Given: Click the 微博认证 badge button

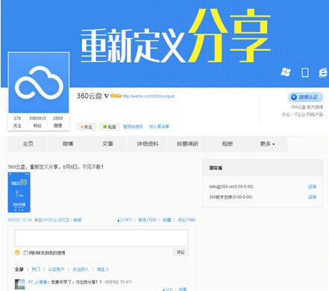Looking at the screenshot, I should [x=306, y=97].
